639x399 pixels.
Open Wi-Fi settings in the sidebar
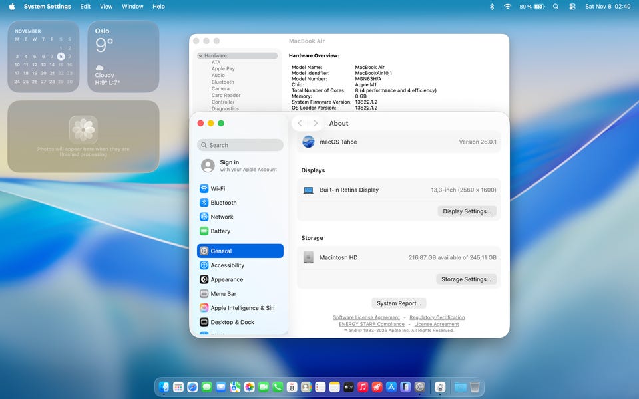(218, 188)
